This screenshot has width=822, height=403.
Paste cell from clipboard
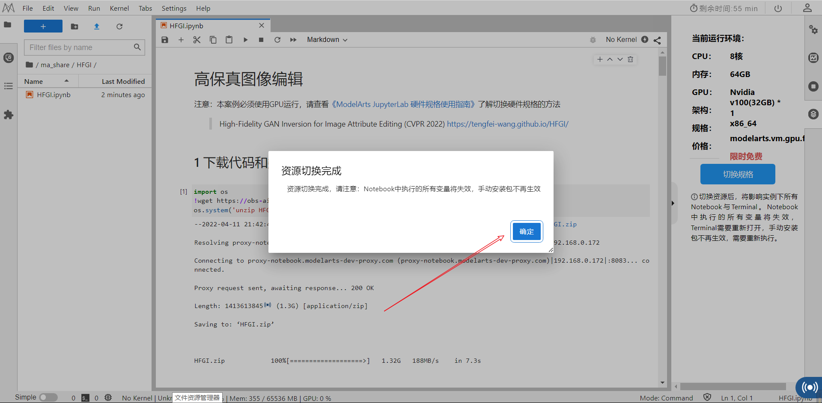(229, 40)
